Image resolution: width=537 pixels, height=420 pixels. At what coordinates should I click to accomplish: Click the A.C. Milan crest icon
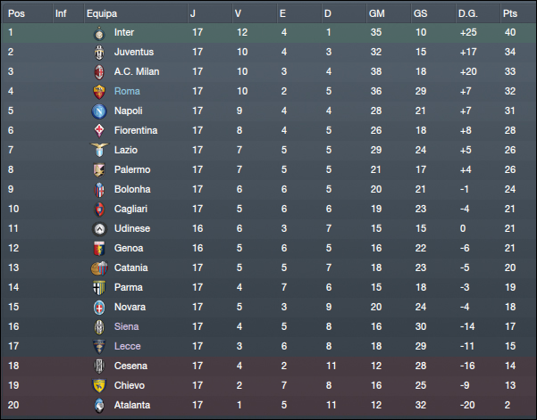click(x=99, y=72)
